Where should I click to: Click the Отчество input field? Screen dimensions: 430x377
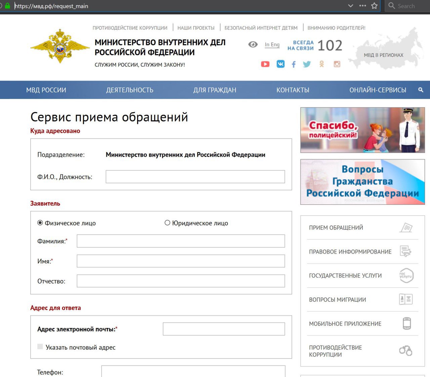pyautogui.click(x=181, y=281)
